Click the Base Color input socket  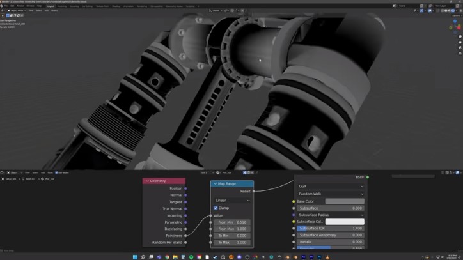click(294, 201)
